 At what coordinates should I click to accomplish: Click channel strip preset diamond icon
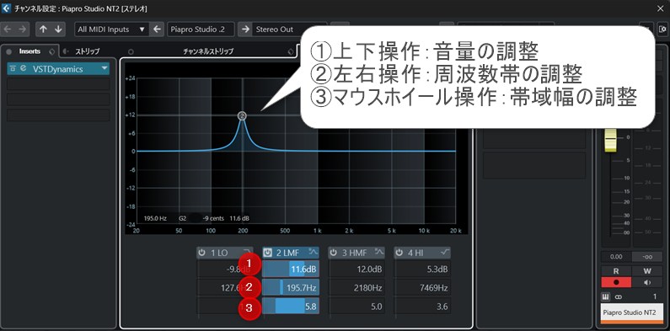click(291, 51)
